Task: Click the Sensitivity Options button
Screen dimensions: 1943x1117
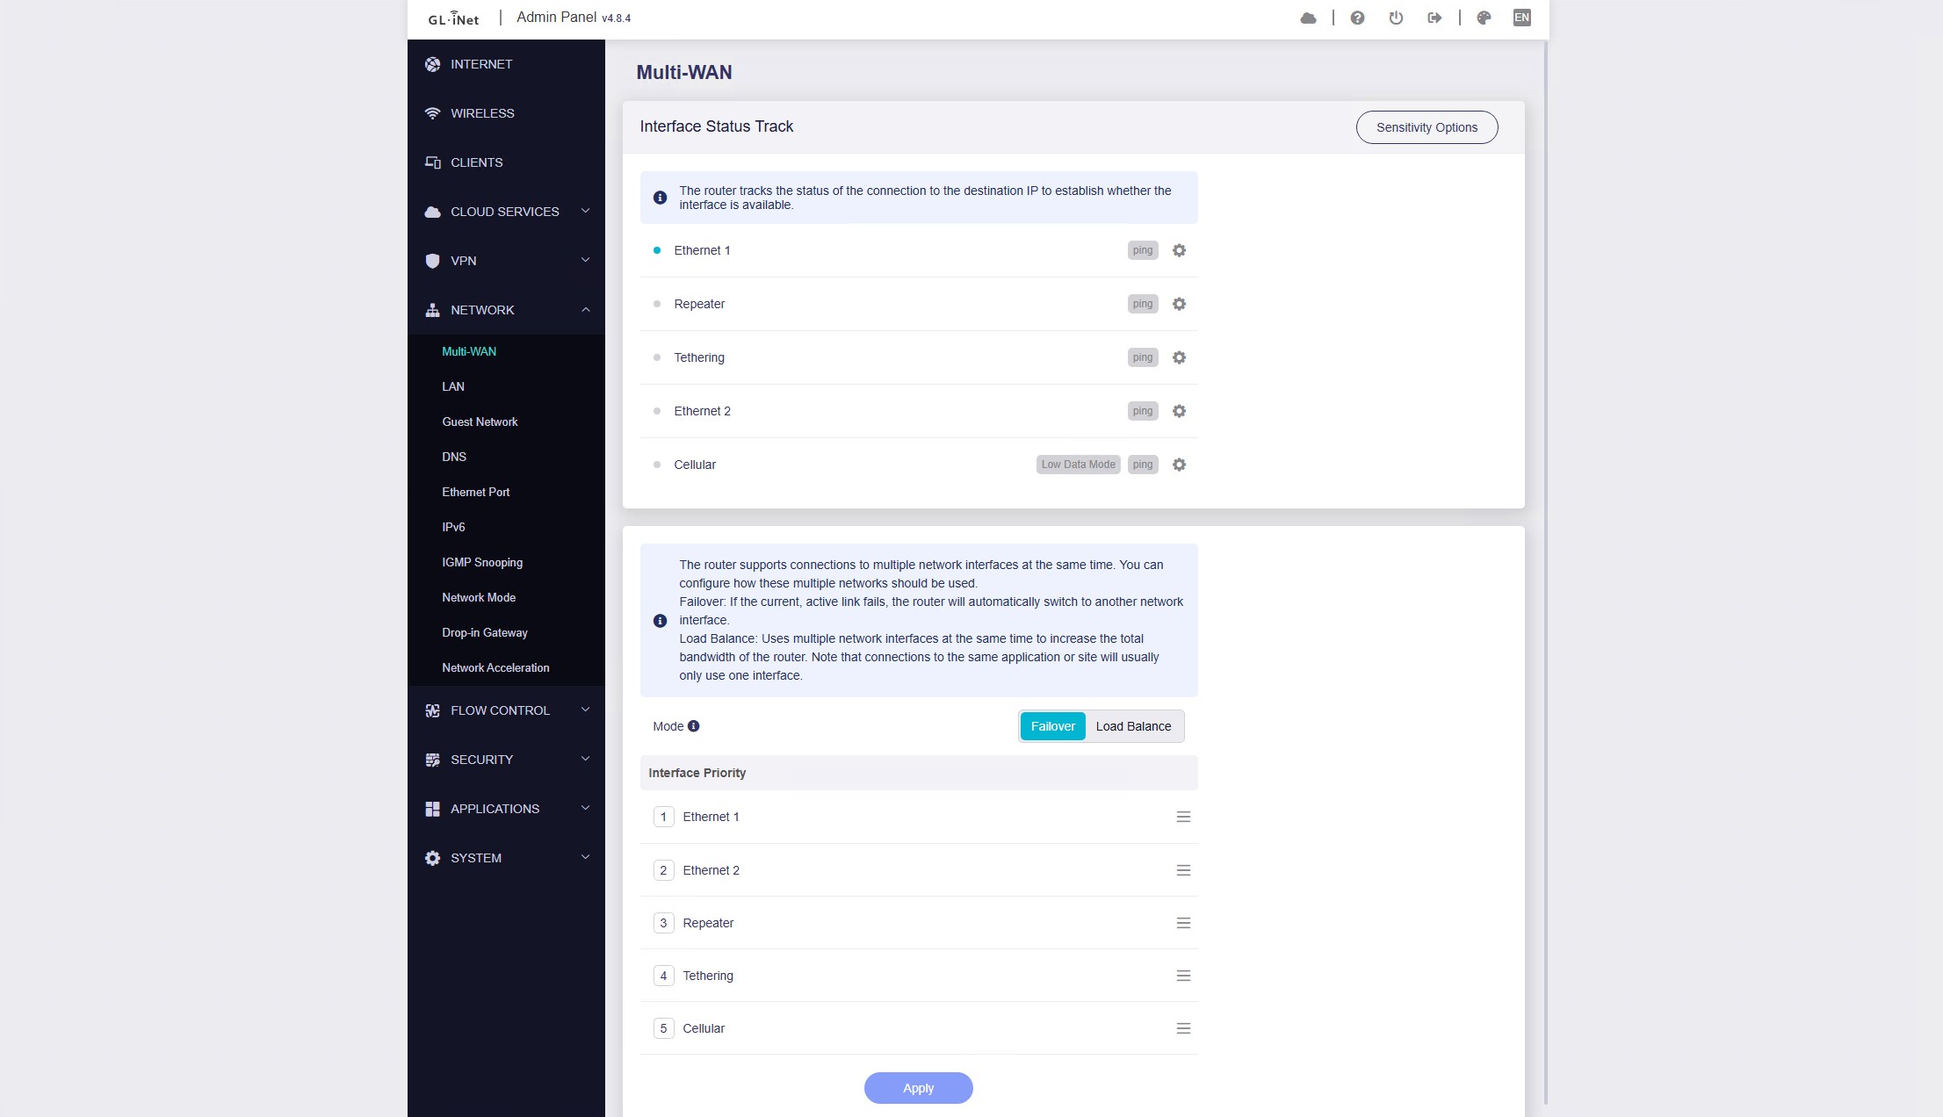Action: click(x=1427, y=127)
